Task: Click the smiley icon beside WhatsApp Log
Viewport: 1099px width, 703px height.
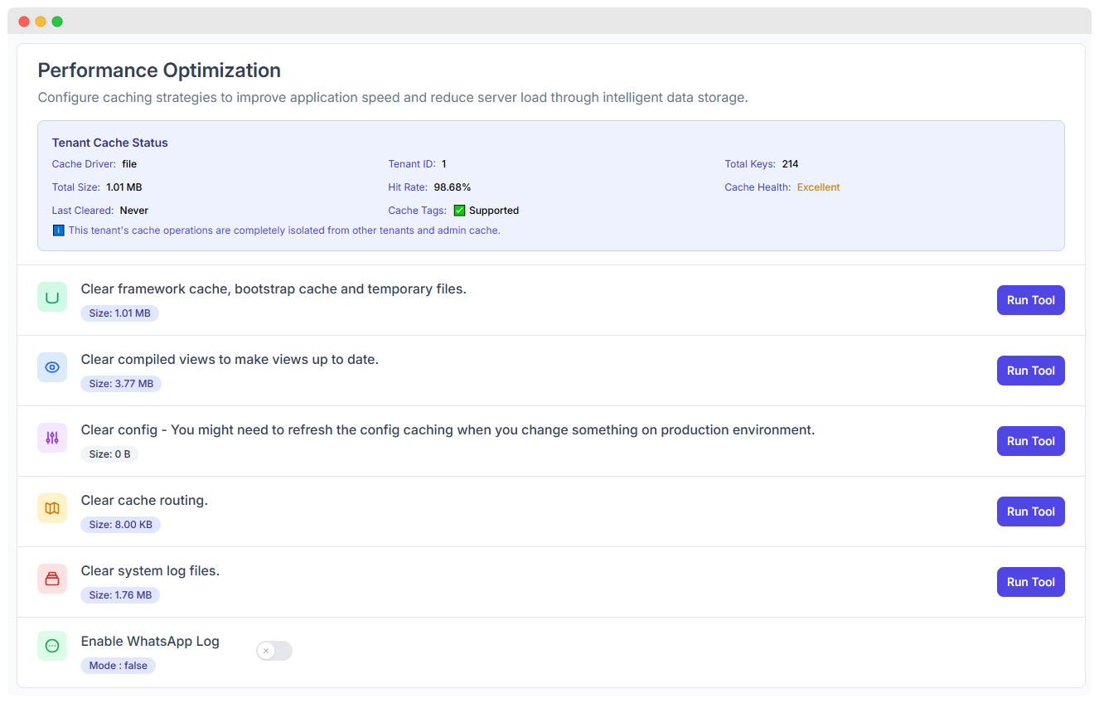Action: tap(52, 646)
